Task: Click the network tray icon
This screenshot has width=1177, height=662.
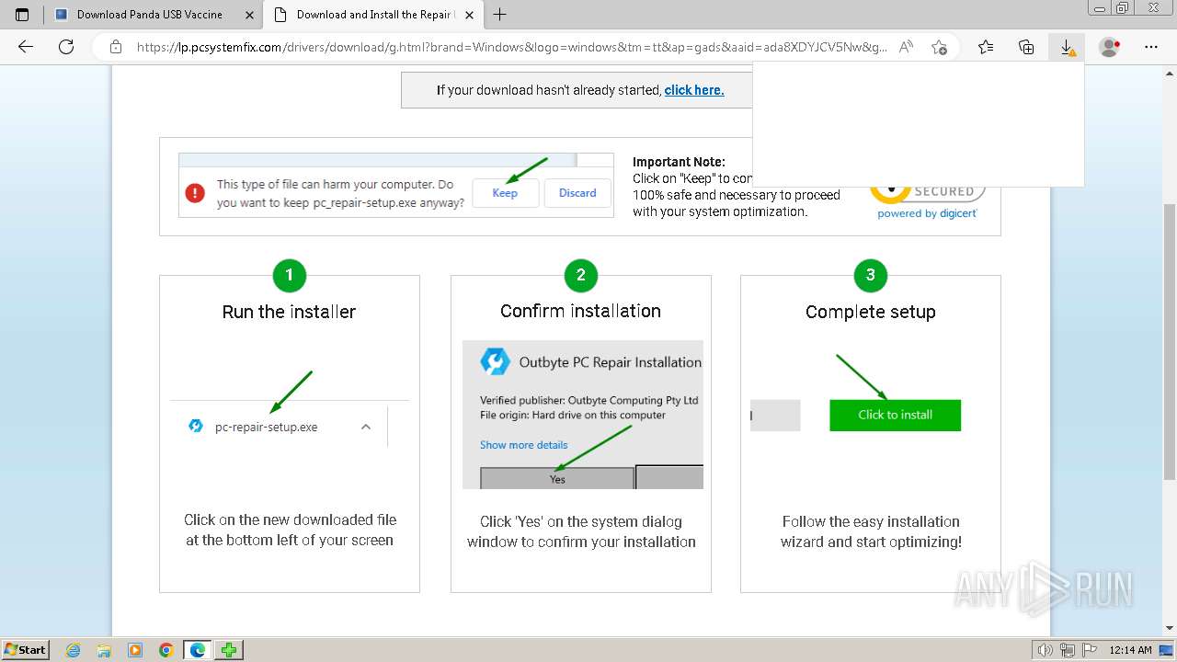Action: [1068, 650]
